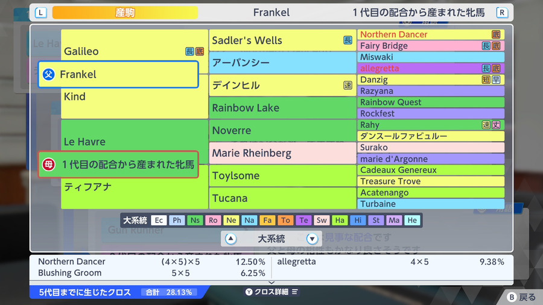This screenshot has width=543, height=305.
Task: Select the アーバンシー cell
Action: coord(282,63)
